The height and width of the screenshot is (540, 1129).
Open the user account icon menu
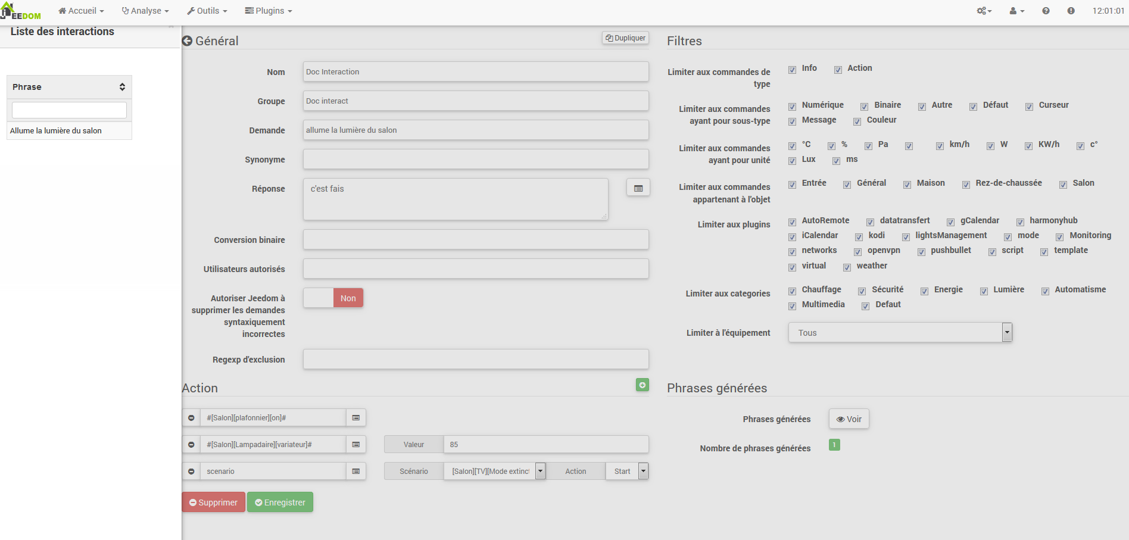click(x=1016, y=11)
